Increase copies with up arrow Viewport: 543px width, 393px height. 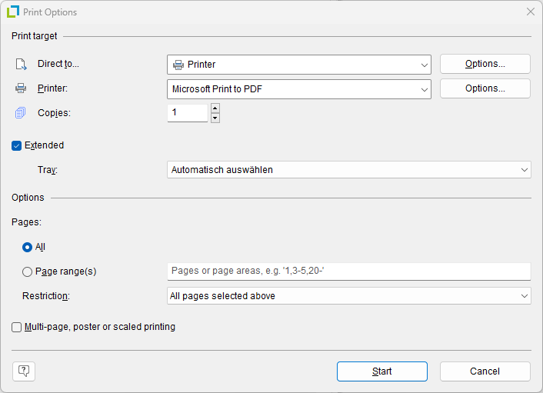click(215, 108)
